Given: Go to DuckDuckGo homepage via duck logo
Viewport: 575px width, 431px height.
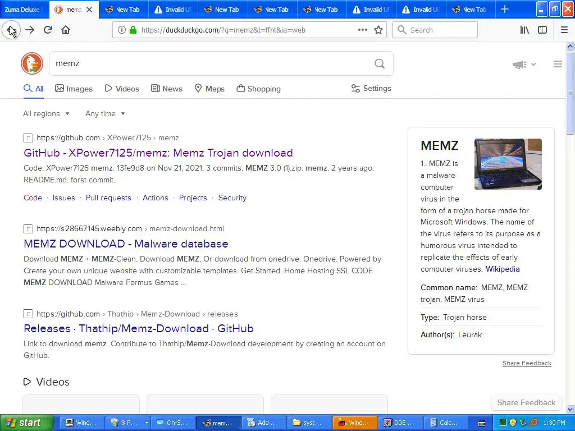Looking at the screenshot, I should (x=32, y=63).
